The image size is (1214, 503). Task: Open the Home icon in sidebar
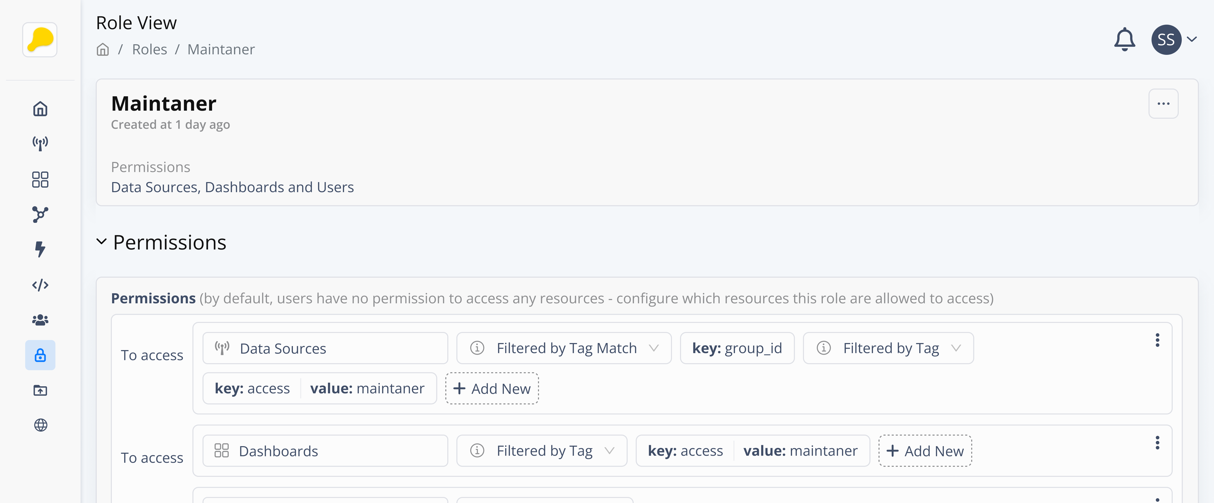pos(40,109)
